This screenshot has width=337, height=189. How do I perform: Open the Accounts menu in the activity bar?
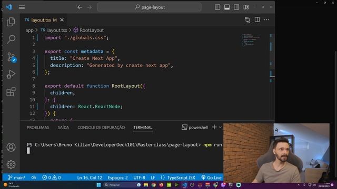[11, 147]
